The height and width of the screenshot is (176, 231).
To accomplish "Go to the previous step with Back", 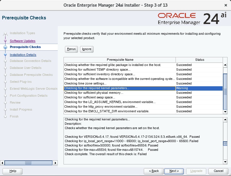I will [x=154, y=171].
